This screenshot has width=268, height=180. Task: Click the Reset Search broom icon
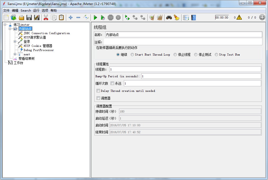pos(176,17)
